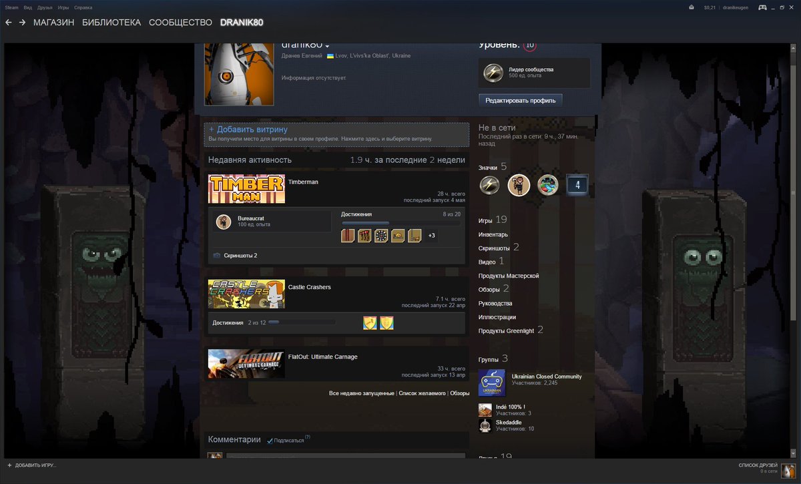The height and width of the screenshot is (484, 801).
Task: Show the +3 more Timberman achievements
Action: point(431,235)
